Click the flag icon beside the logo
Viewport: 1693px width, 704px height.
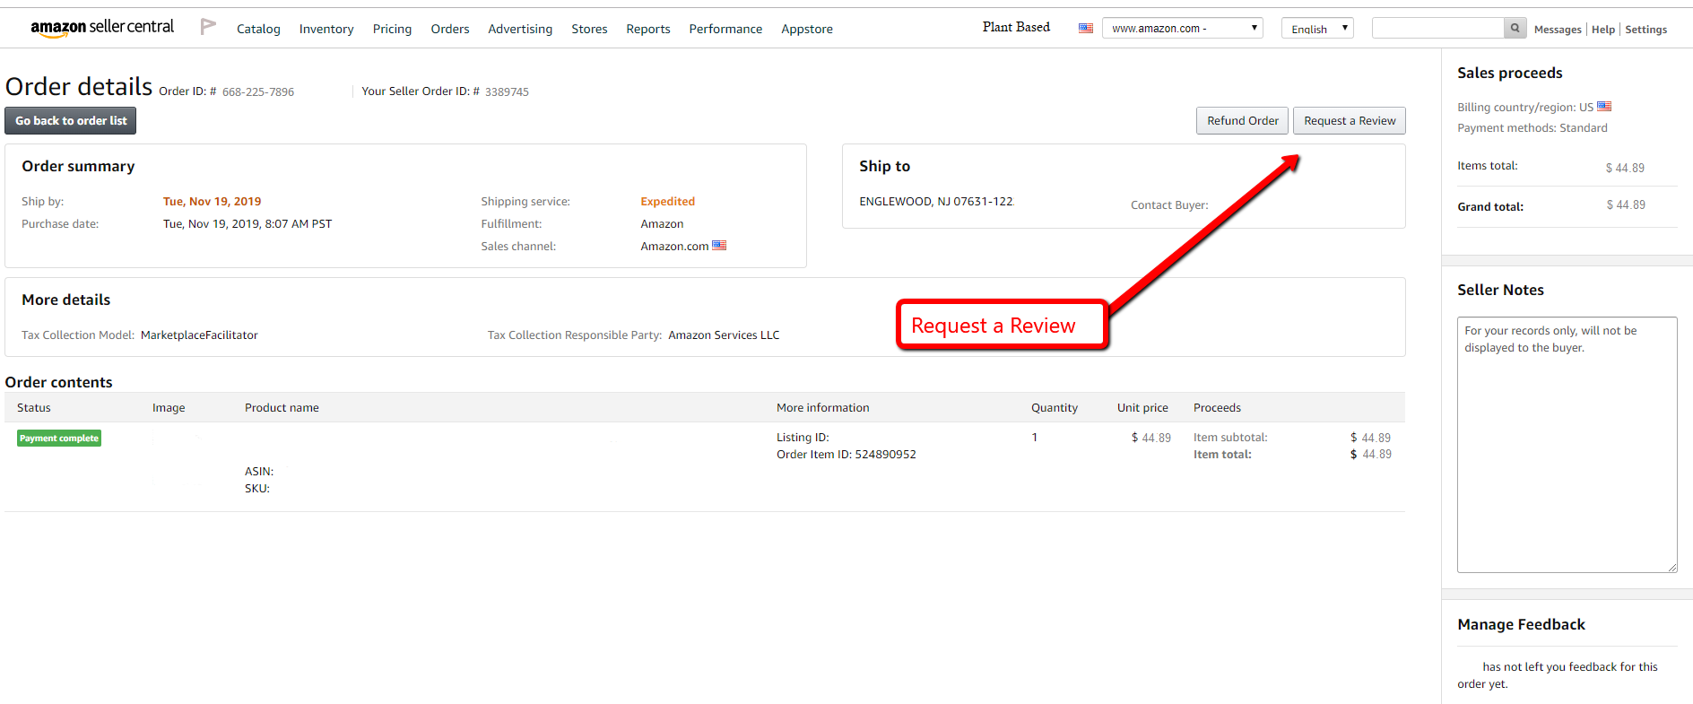click(x=208, y=27)
